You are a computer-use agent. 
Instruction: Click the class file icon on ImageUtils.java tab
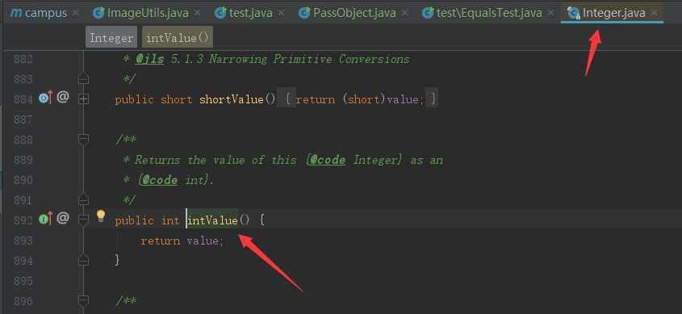(x=98, y=13)
